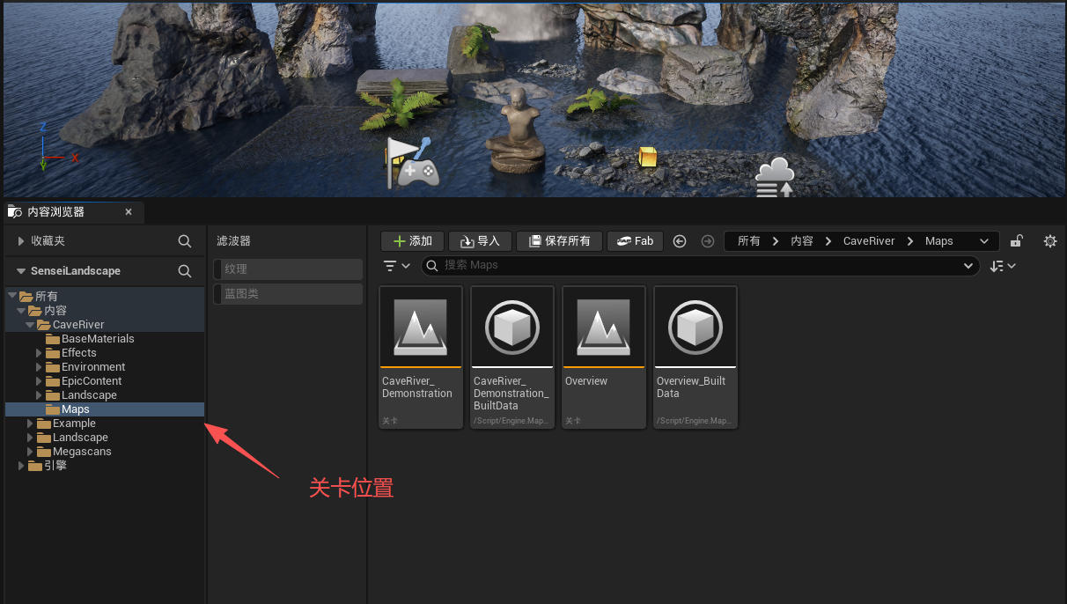Expand the Effects folder
This screenshot has width=1067, height=604.
click(x=39, y=353)
